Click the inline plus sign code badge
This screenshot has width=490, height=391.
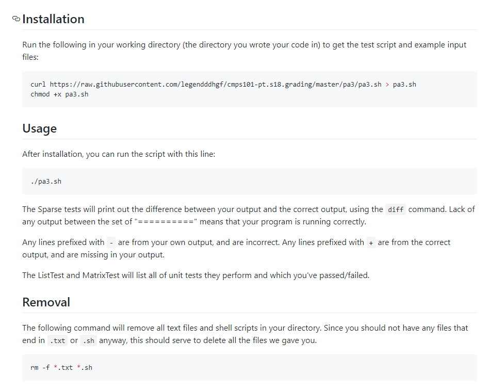point(371,242)
